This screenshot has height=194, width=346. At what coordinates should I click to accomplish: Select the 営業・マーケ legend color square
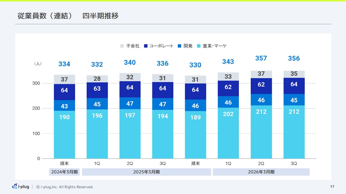point(199,46)
